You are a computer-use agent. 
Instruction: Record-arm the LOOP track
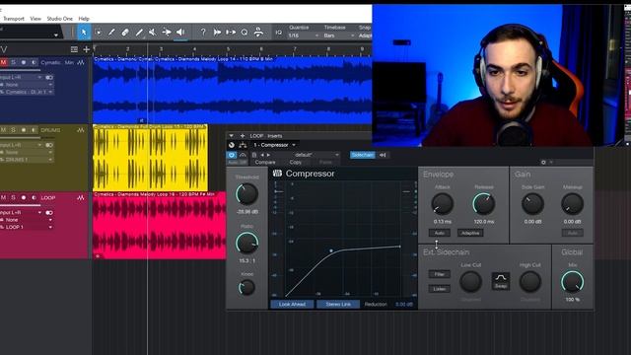coord(24,197)
